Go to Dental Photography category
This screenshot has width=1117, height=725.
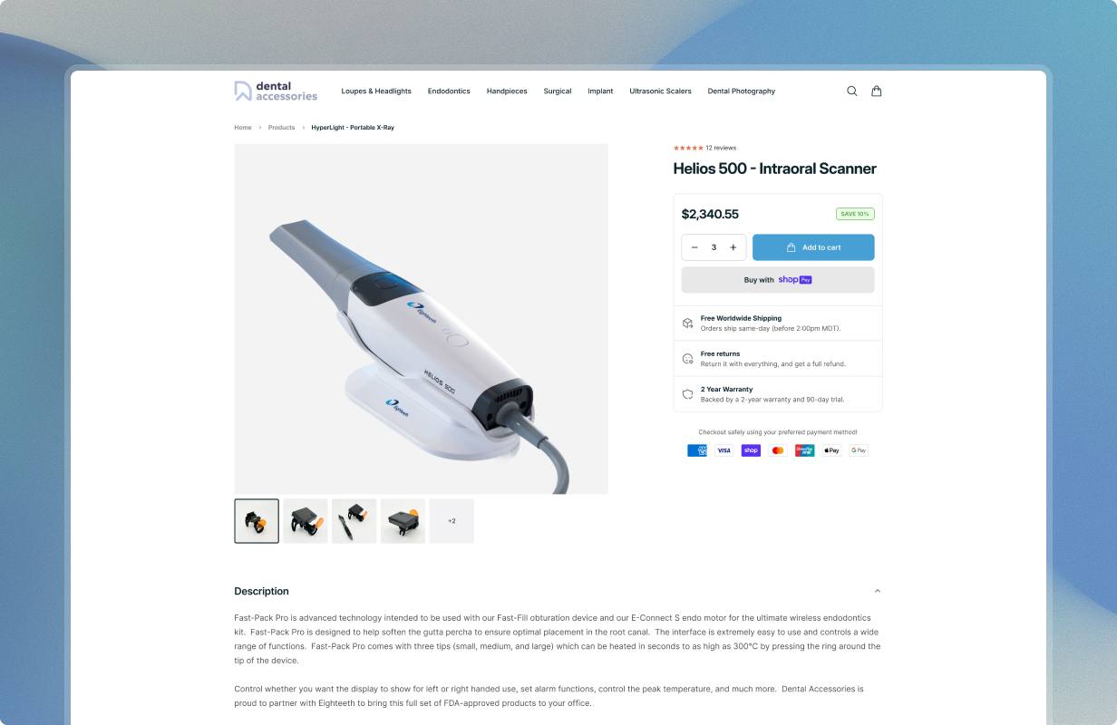pos(742,91)
